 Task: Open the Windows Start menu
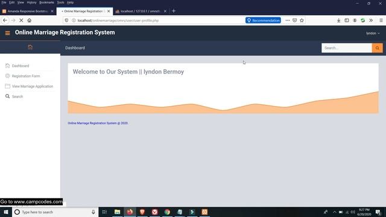[6, 212]
